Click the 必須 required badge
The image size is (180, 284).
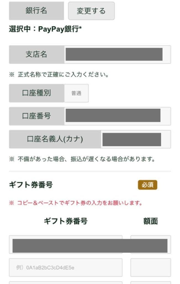pyautogui.click(x=148, y=184)
